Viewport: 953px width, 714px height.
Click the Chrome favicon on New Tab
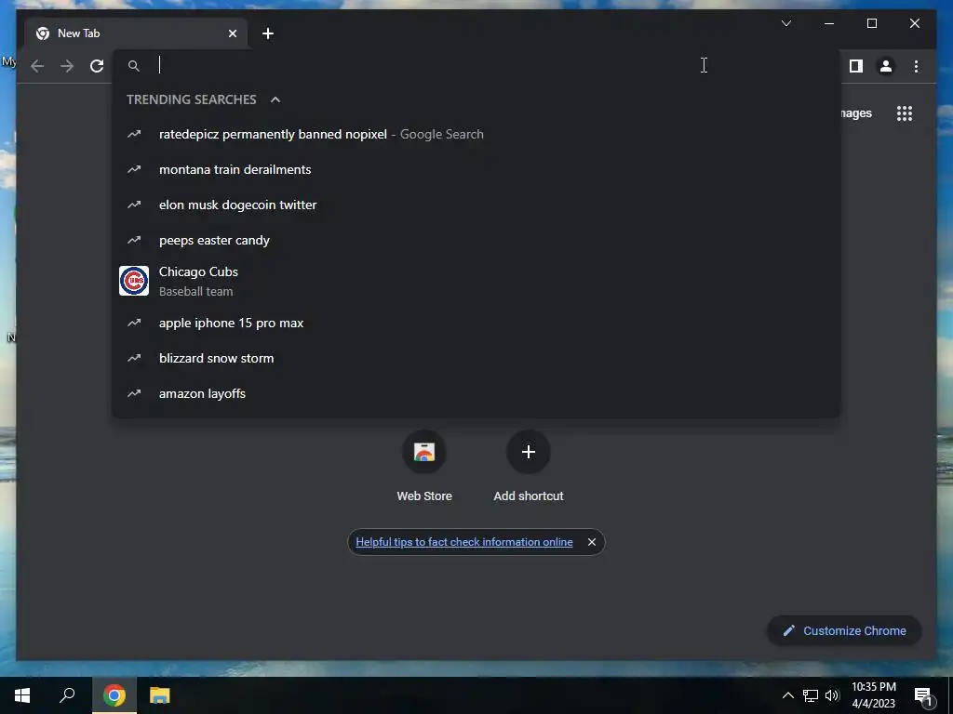pyautogui.click(x=43, y=33)
